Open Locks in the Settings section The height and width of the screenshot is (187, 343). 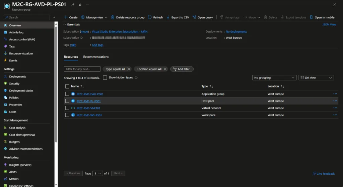point(12,112)
